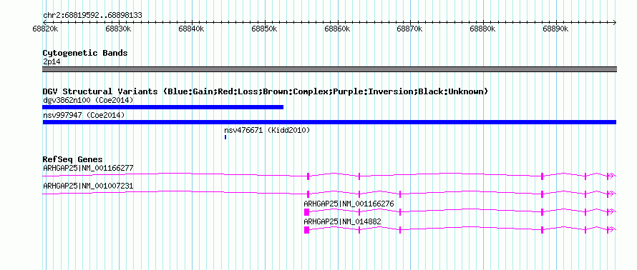The width and height of the screenshot is (637, 270).
Task: Select the dgv3862n100 (Coe2014) variant label
Action: [x=88, y=100]
